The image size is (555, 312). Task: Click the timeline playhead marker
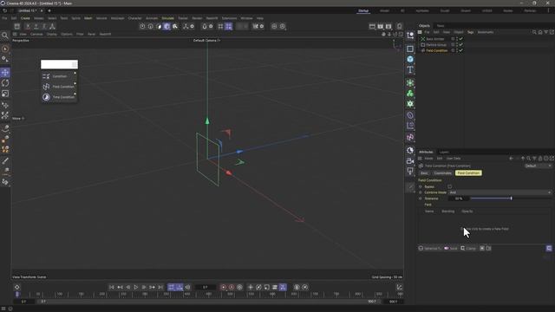coord(17,295)
